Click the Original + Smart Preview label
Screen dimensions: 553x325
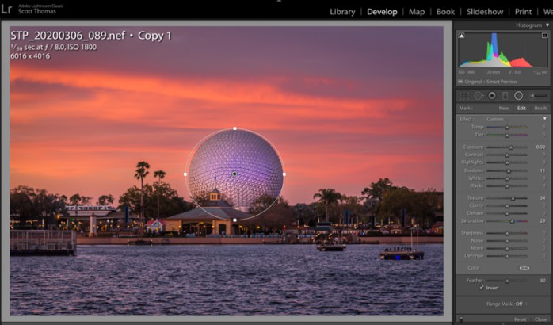(x=491, y=82)
